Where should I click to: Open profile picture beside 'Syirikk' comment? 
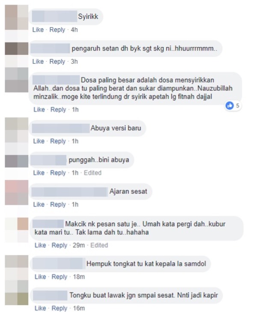pos(17,18)
